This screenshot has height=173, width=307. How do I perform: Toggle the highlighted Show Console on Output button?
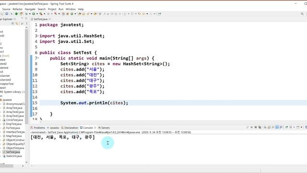(277, 127)
